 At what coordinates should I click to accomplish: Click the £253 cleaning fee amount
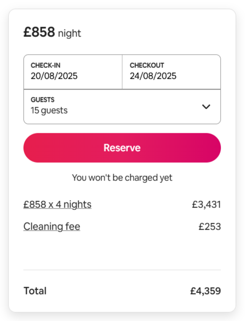pos(210,227)
